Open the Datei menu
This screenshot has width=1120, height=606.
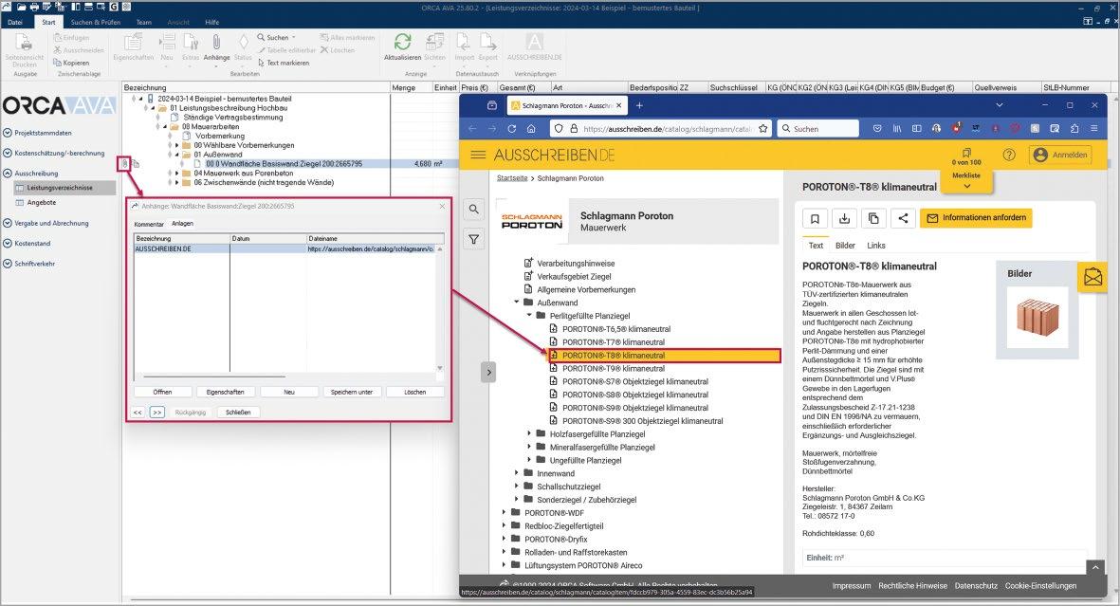15,22
